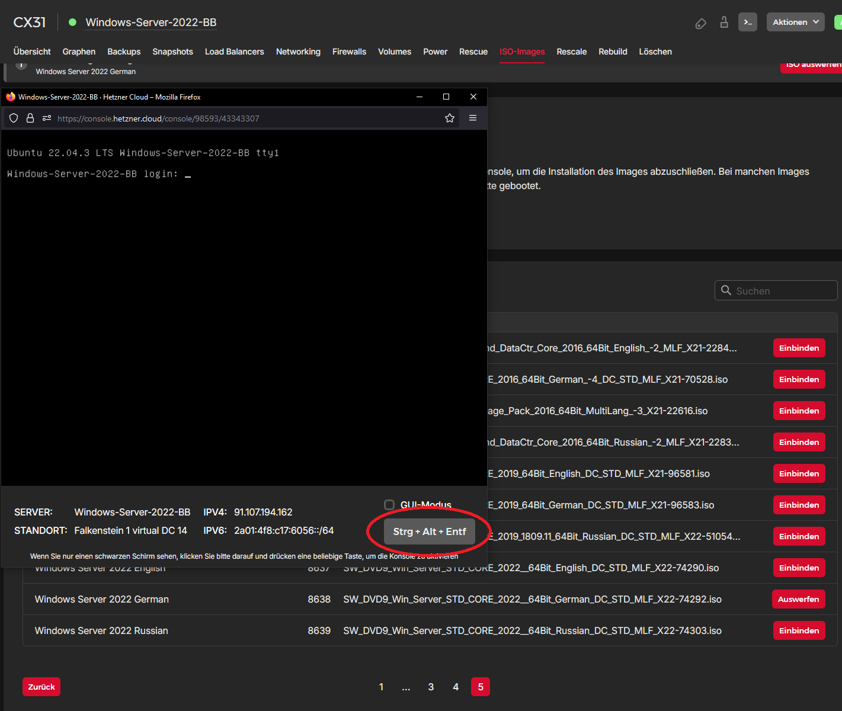
Task: Click ID 8639 in the ISO table
Action: click(319, 630)
